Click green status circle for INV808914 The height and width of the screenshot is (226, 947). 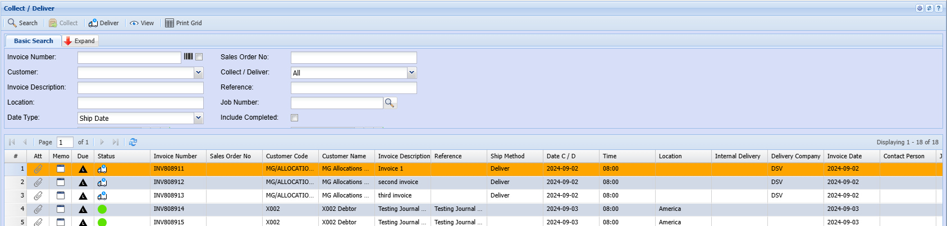coord(102,209)
